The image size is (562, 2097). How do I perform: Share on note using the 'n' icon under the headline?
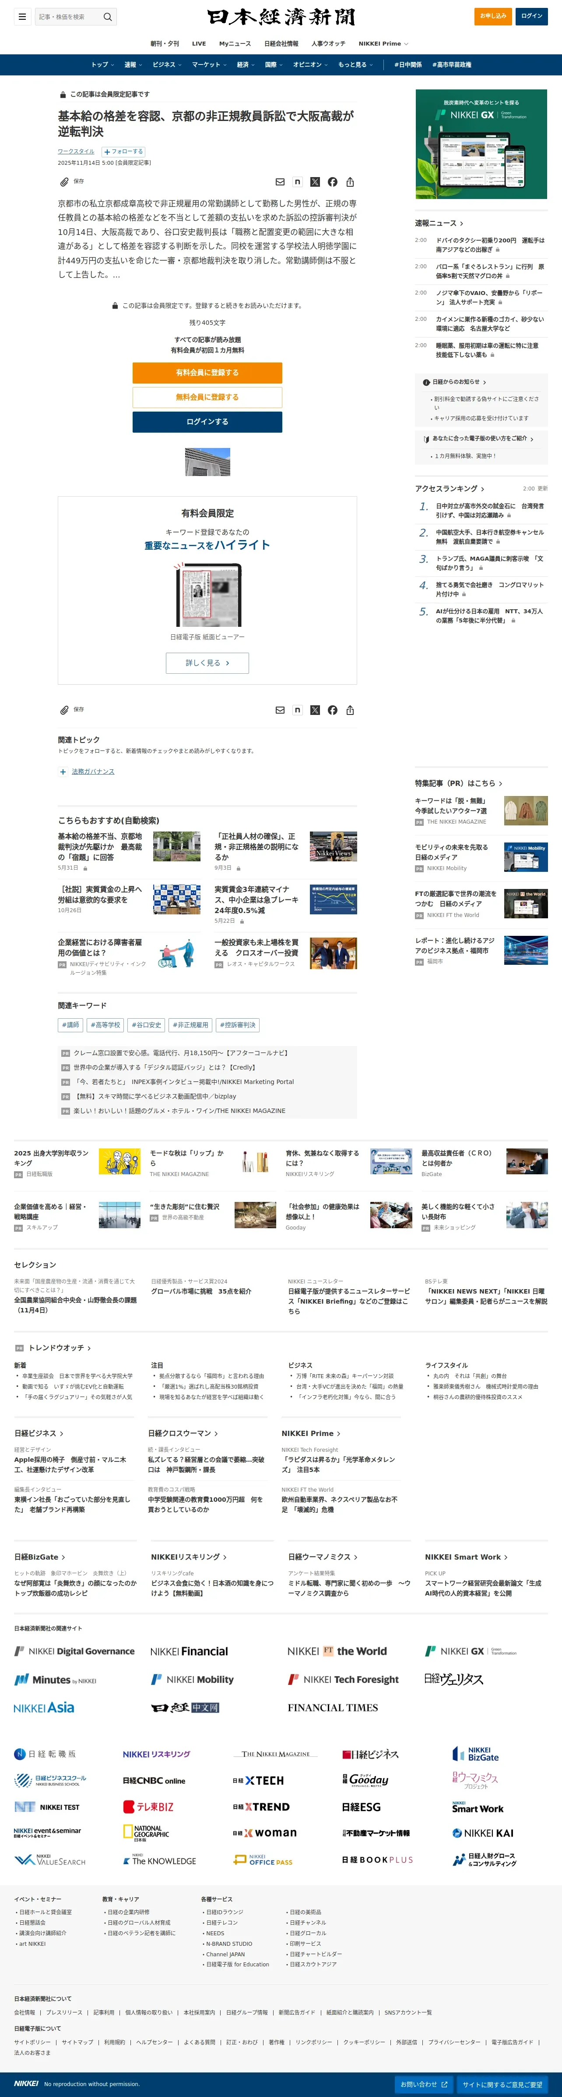pos(298,182)
